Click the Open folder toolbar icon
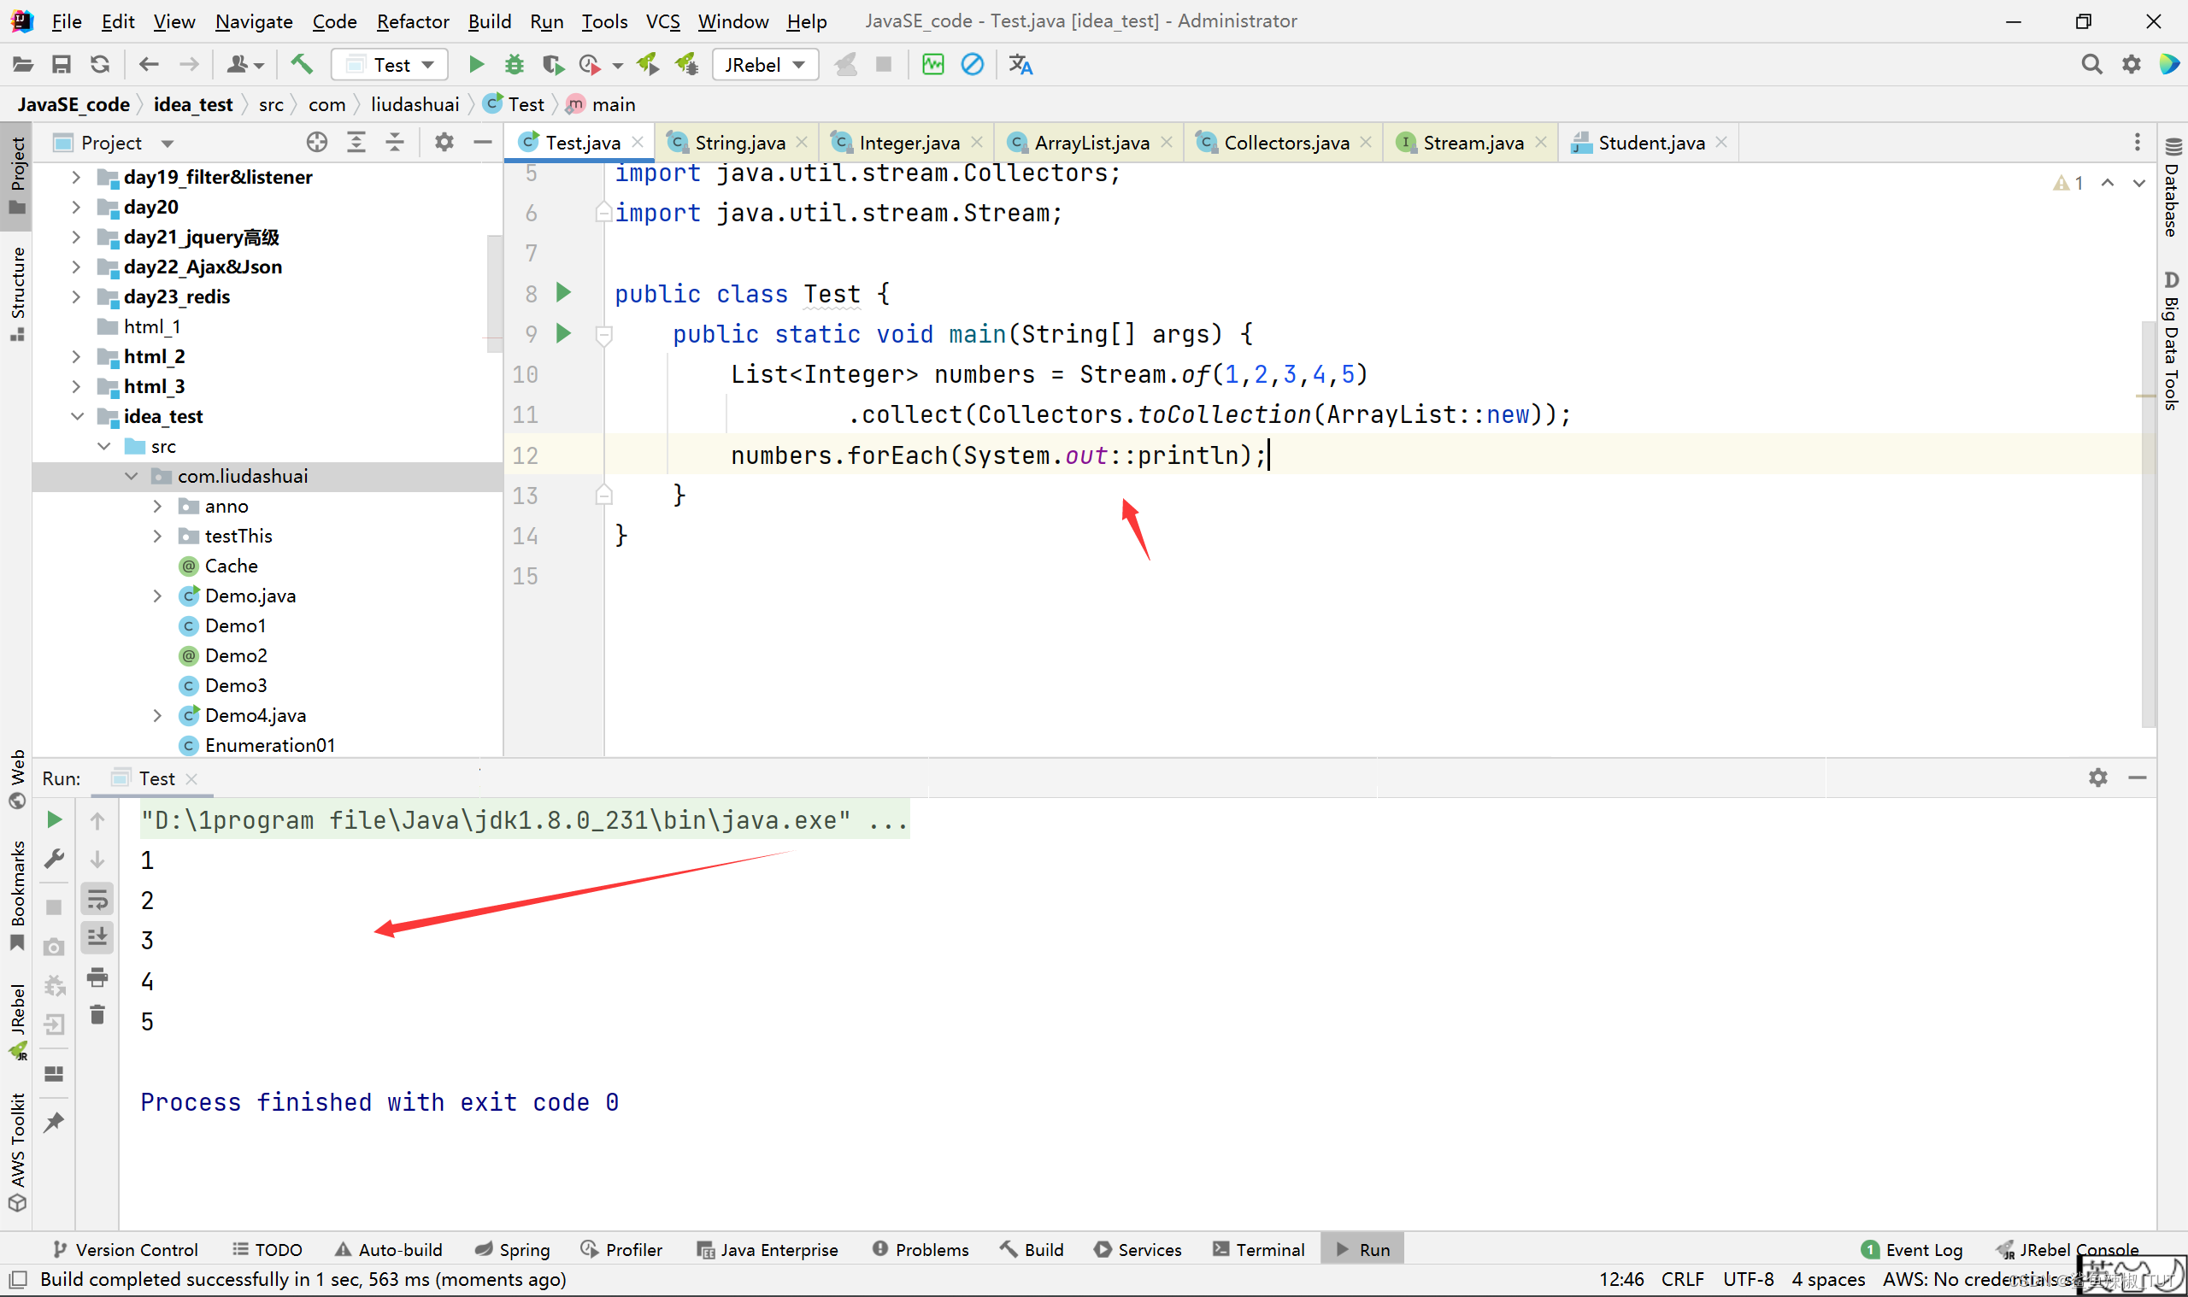 (x=24, y=65)
